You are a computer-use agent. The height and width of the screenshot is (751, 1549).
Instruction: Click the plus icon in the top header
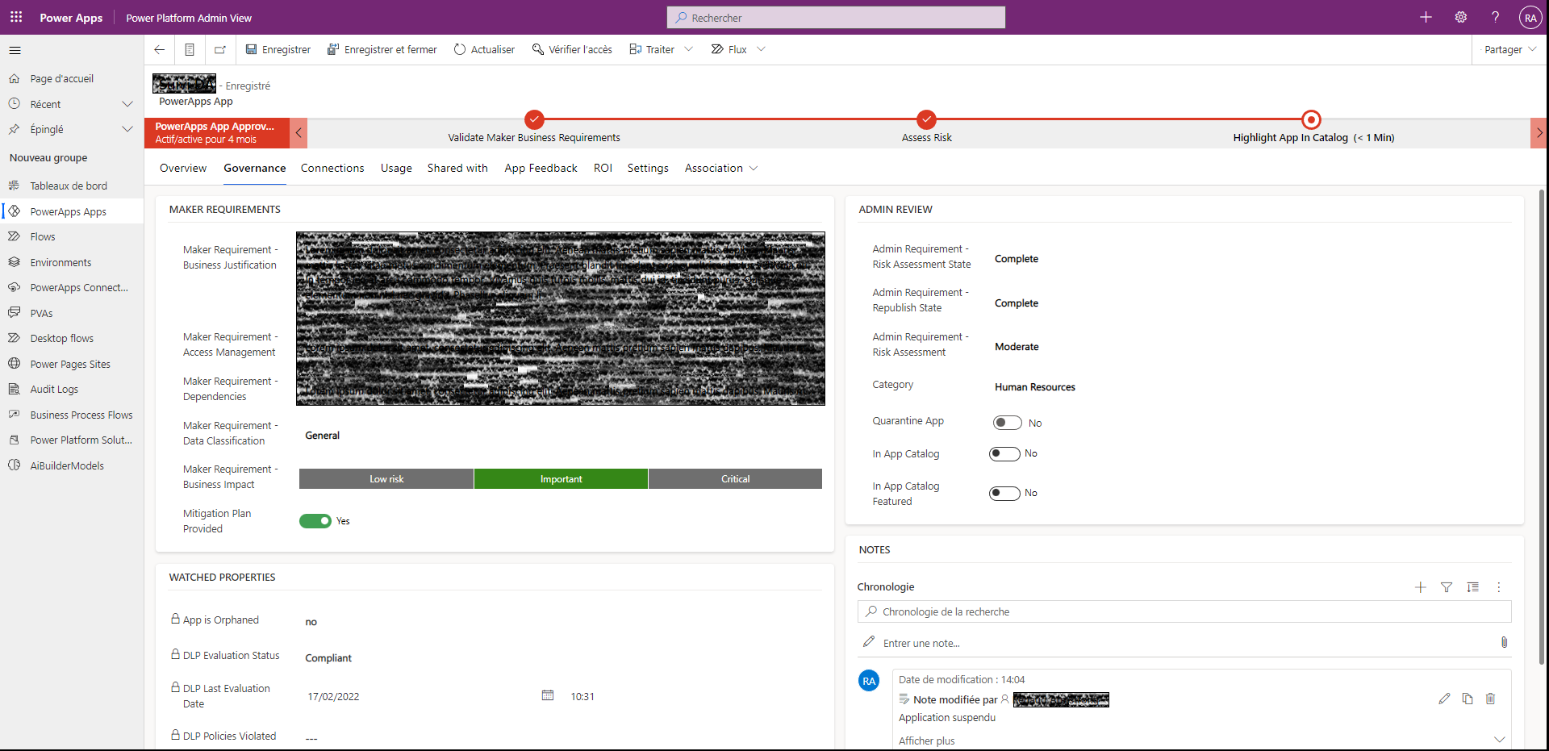pos(1426,17)
